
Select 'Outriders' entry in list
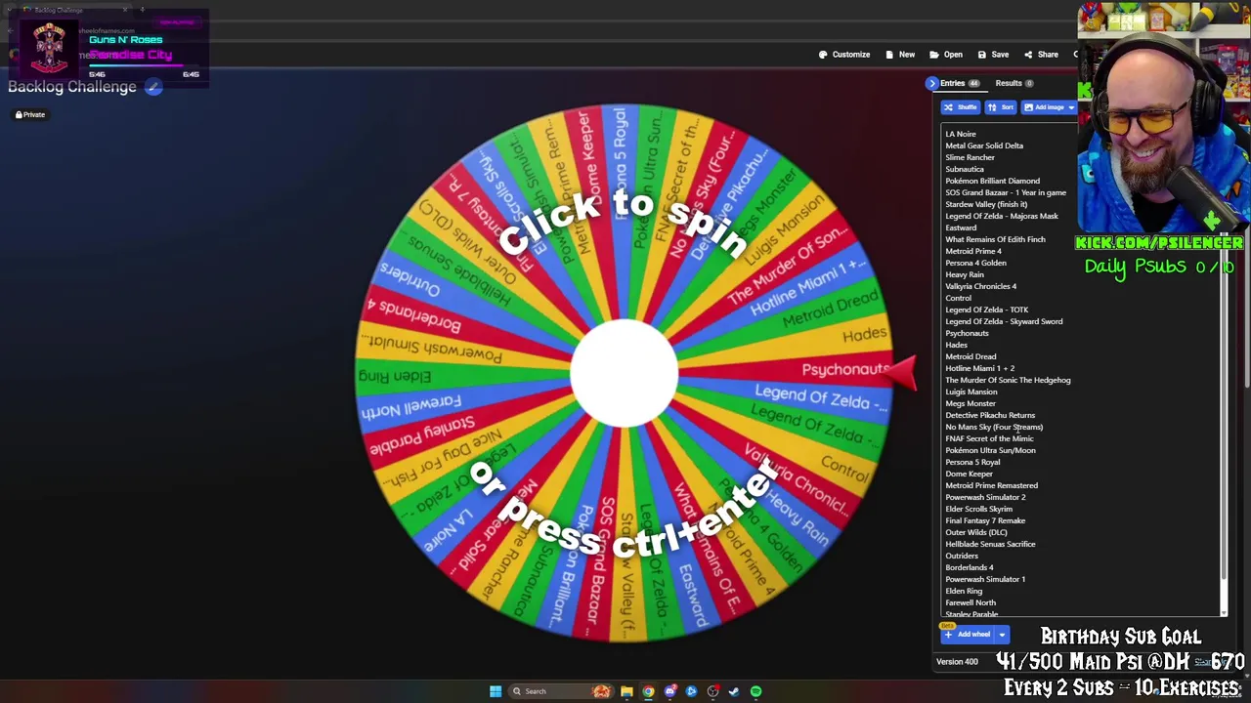pyautogui.click(x=962, y=556)
